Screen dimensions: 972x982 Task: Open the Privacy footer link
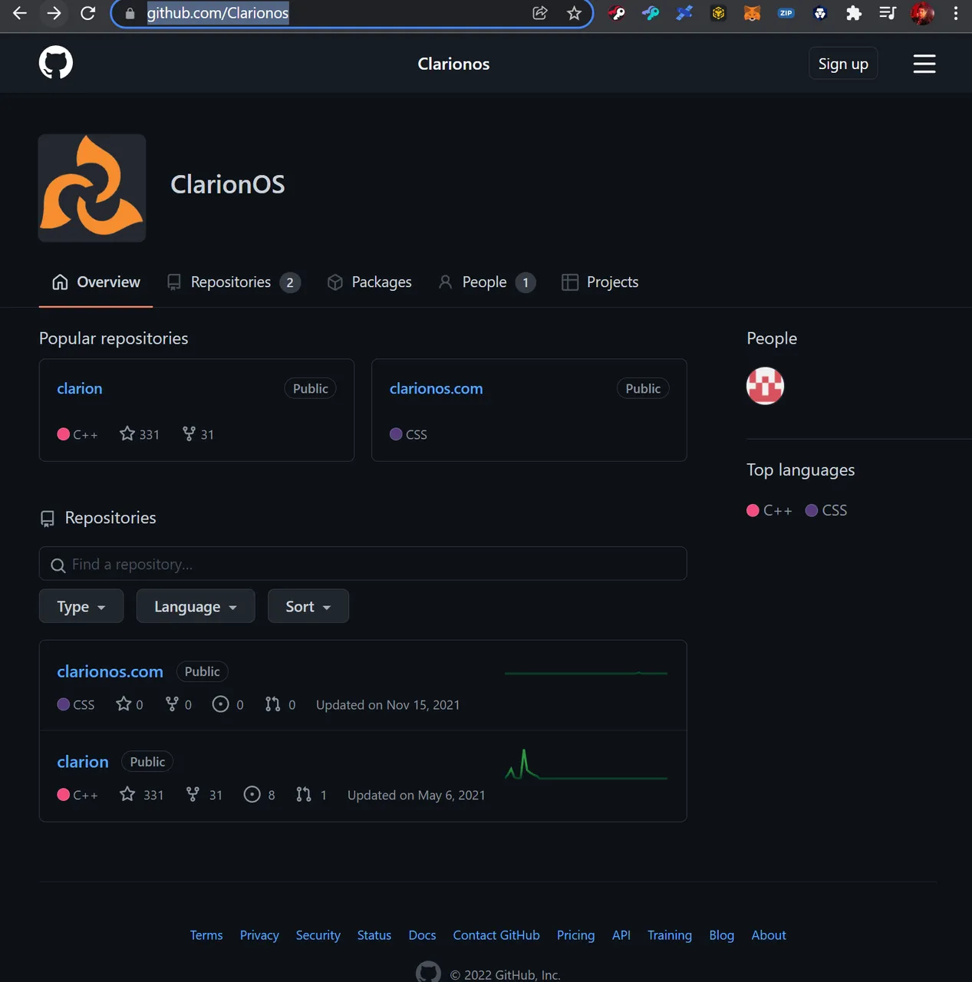(x=259, y=935)
